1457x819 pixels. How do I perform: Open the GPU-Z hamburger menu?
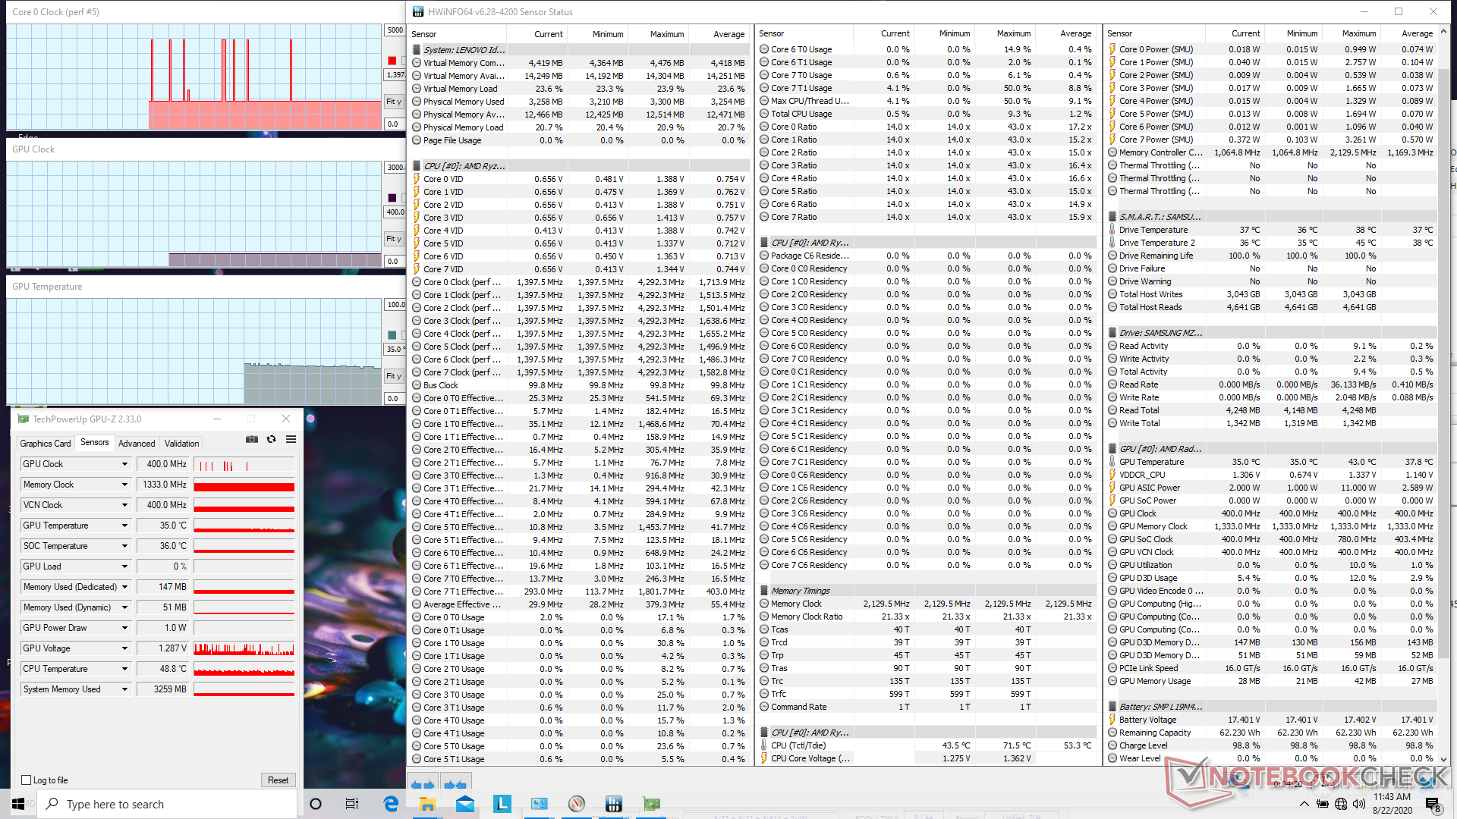(291, 439)
